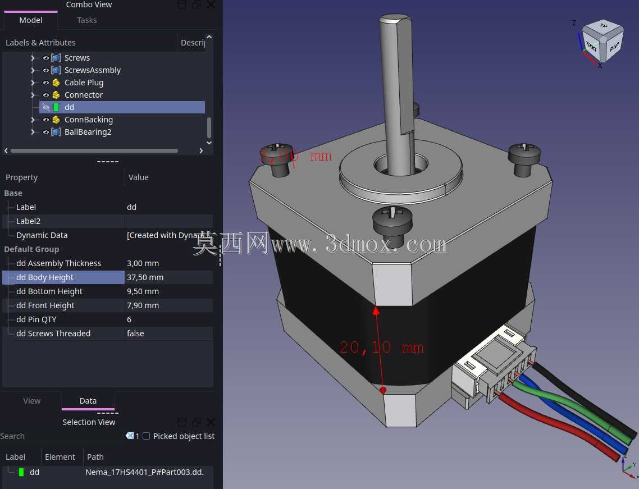Viewport: 639px width, 489px height.
Task: Click the tree scroll-up arrow
Action: pyautogui.click(x=209, y=37)
